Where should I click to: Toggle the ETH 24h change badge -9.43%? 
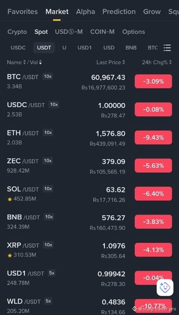(x=153, y=138)
